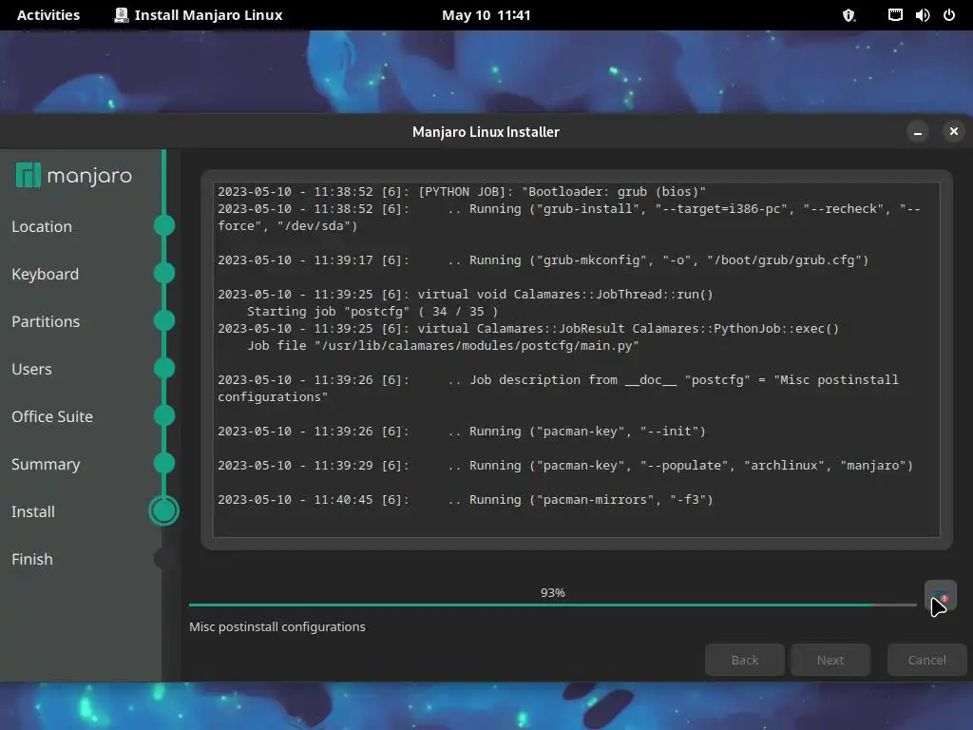Viewport: 973px width, 730px height.
Task: Close the Manjaro Linux Installer window
Action: click(x=954, y=131)
